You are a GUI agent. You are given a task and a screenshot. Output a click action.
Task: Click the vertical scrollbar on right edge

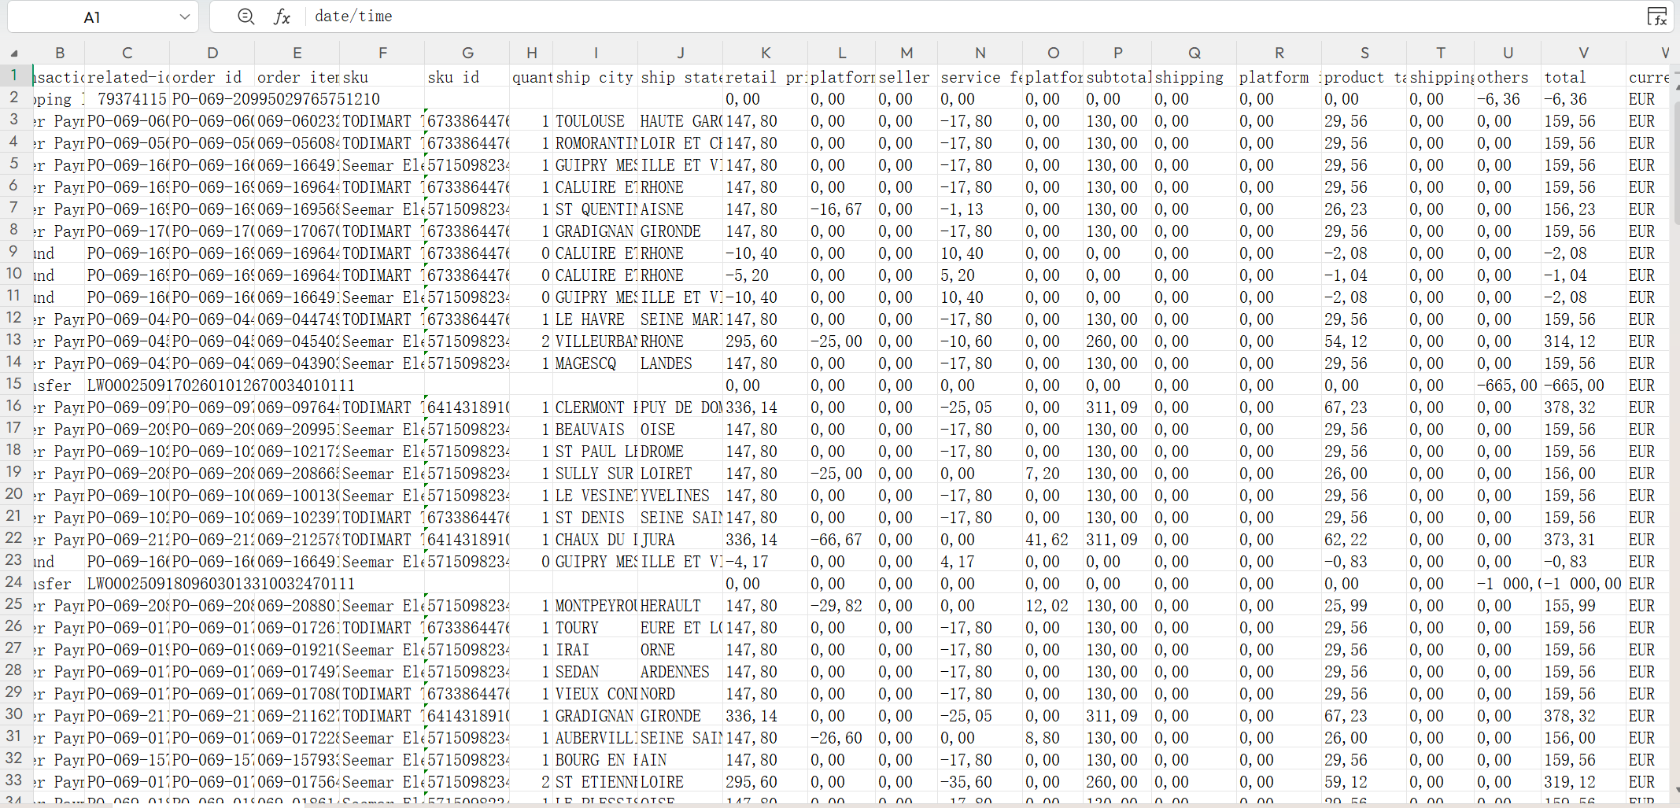1674,393
